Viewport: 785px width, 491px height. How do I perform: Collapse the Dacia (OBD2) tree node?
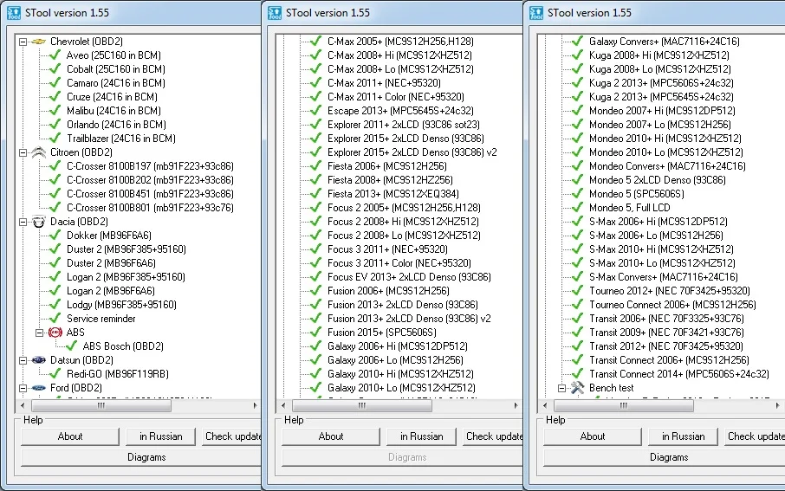tap(23, 222)
